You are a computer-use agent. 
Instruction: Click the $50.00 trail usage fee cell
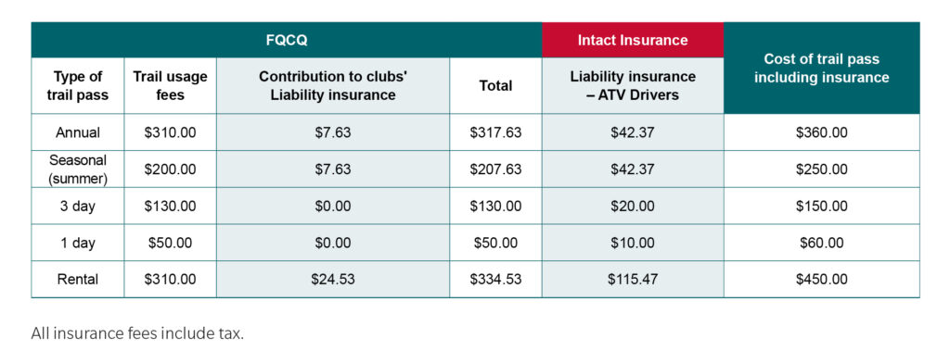coord(171,244)
